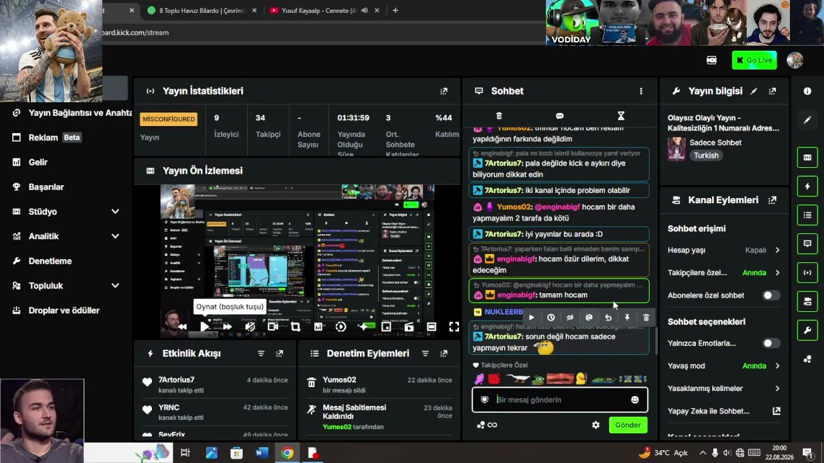
Task: Click the timeout clock icon in hover toolbar
Action: tap(550, 318)
